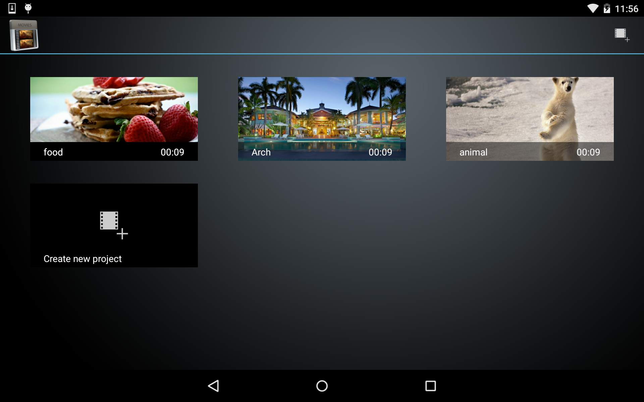Select the "animal" project title text
This screenshot has width=644, height=402.
pyautogui.click(x=473, y=152)
